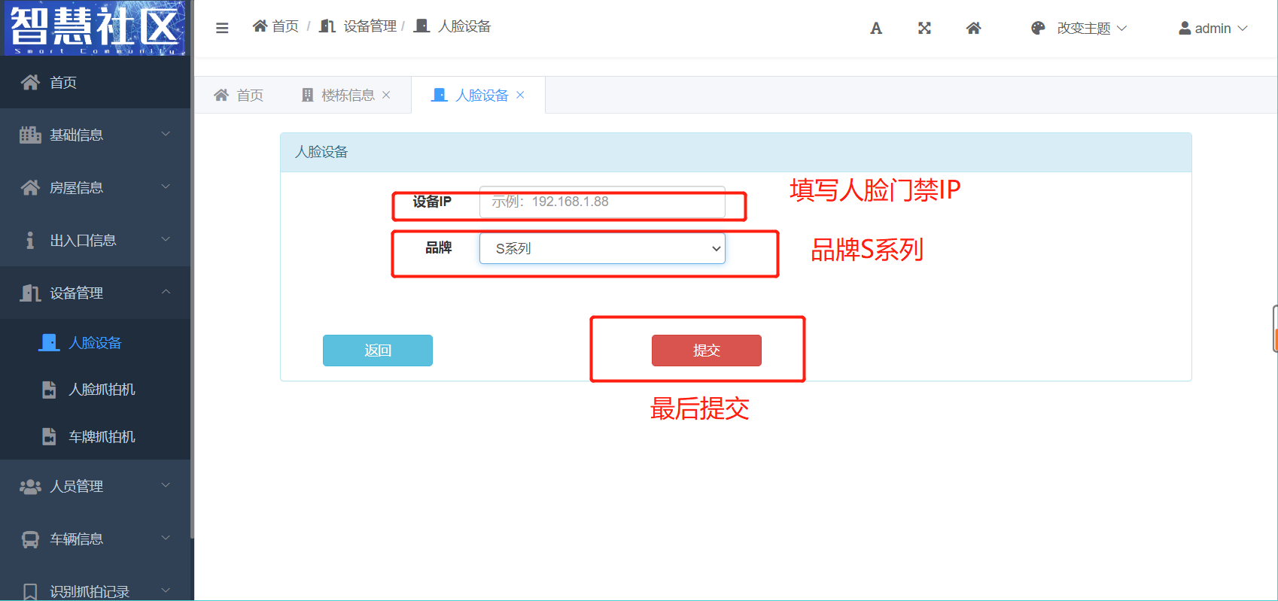The image size is (1278, 601).
Task: Open the admin user menu
Action: 1213,29
